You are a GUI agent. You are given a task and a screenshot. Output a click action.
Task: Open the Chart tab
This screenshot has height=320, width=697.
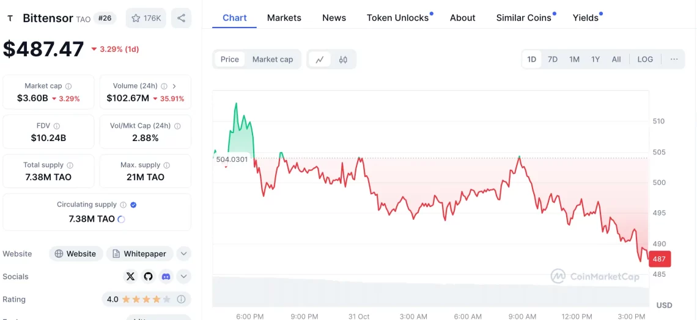click(x=234, y=18)
